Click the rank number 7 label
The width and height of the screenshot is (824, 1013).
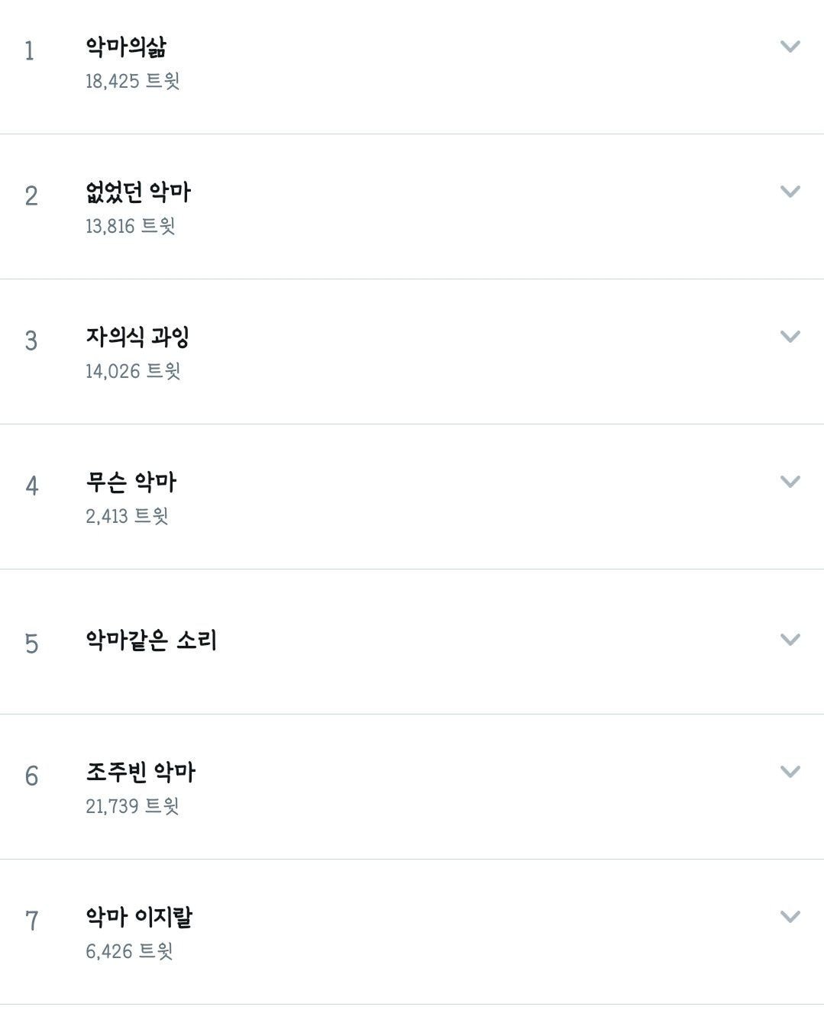[x=31, y=921]
